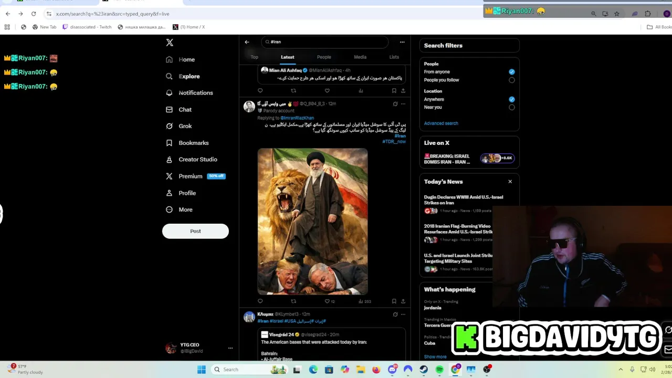Open the @ImranRiazKhan mention link
Image resolution: width=672 pixels, height=378 pixels.
point(297,118)
